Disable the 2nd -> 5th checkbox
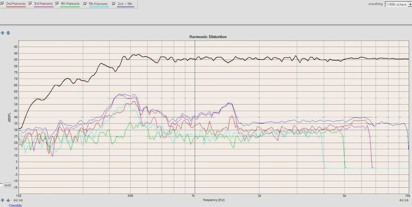This screenshot has width=412, height=207. click(114, 4)
